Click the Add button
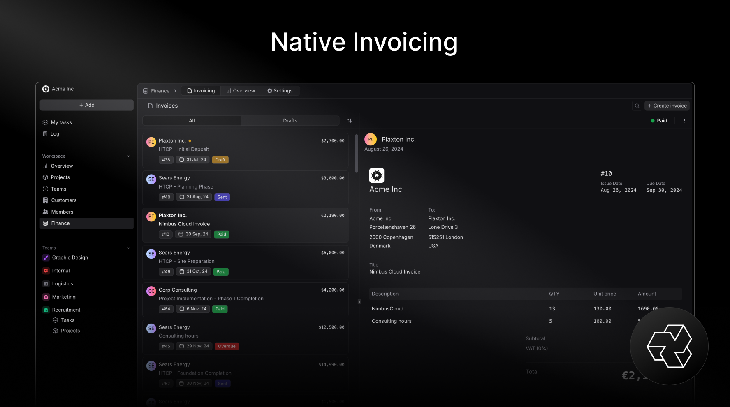730x407 pixels. (87, 105)
